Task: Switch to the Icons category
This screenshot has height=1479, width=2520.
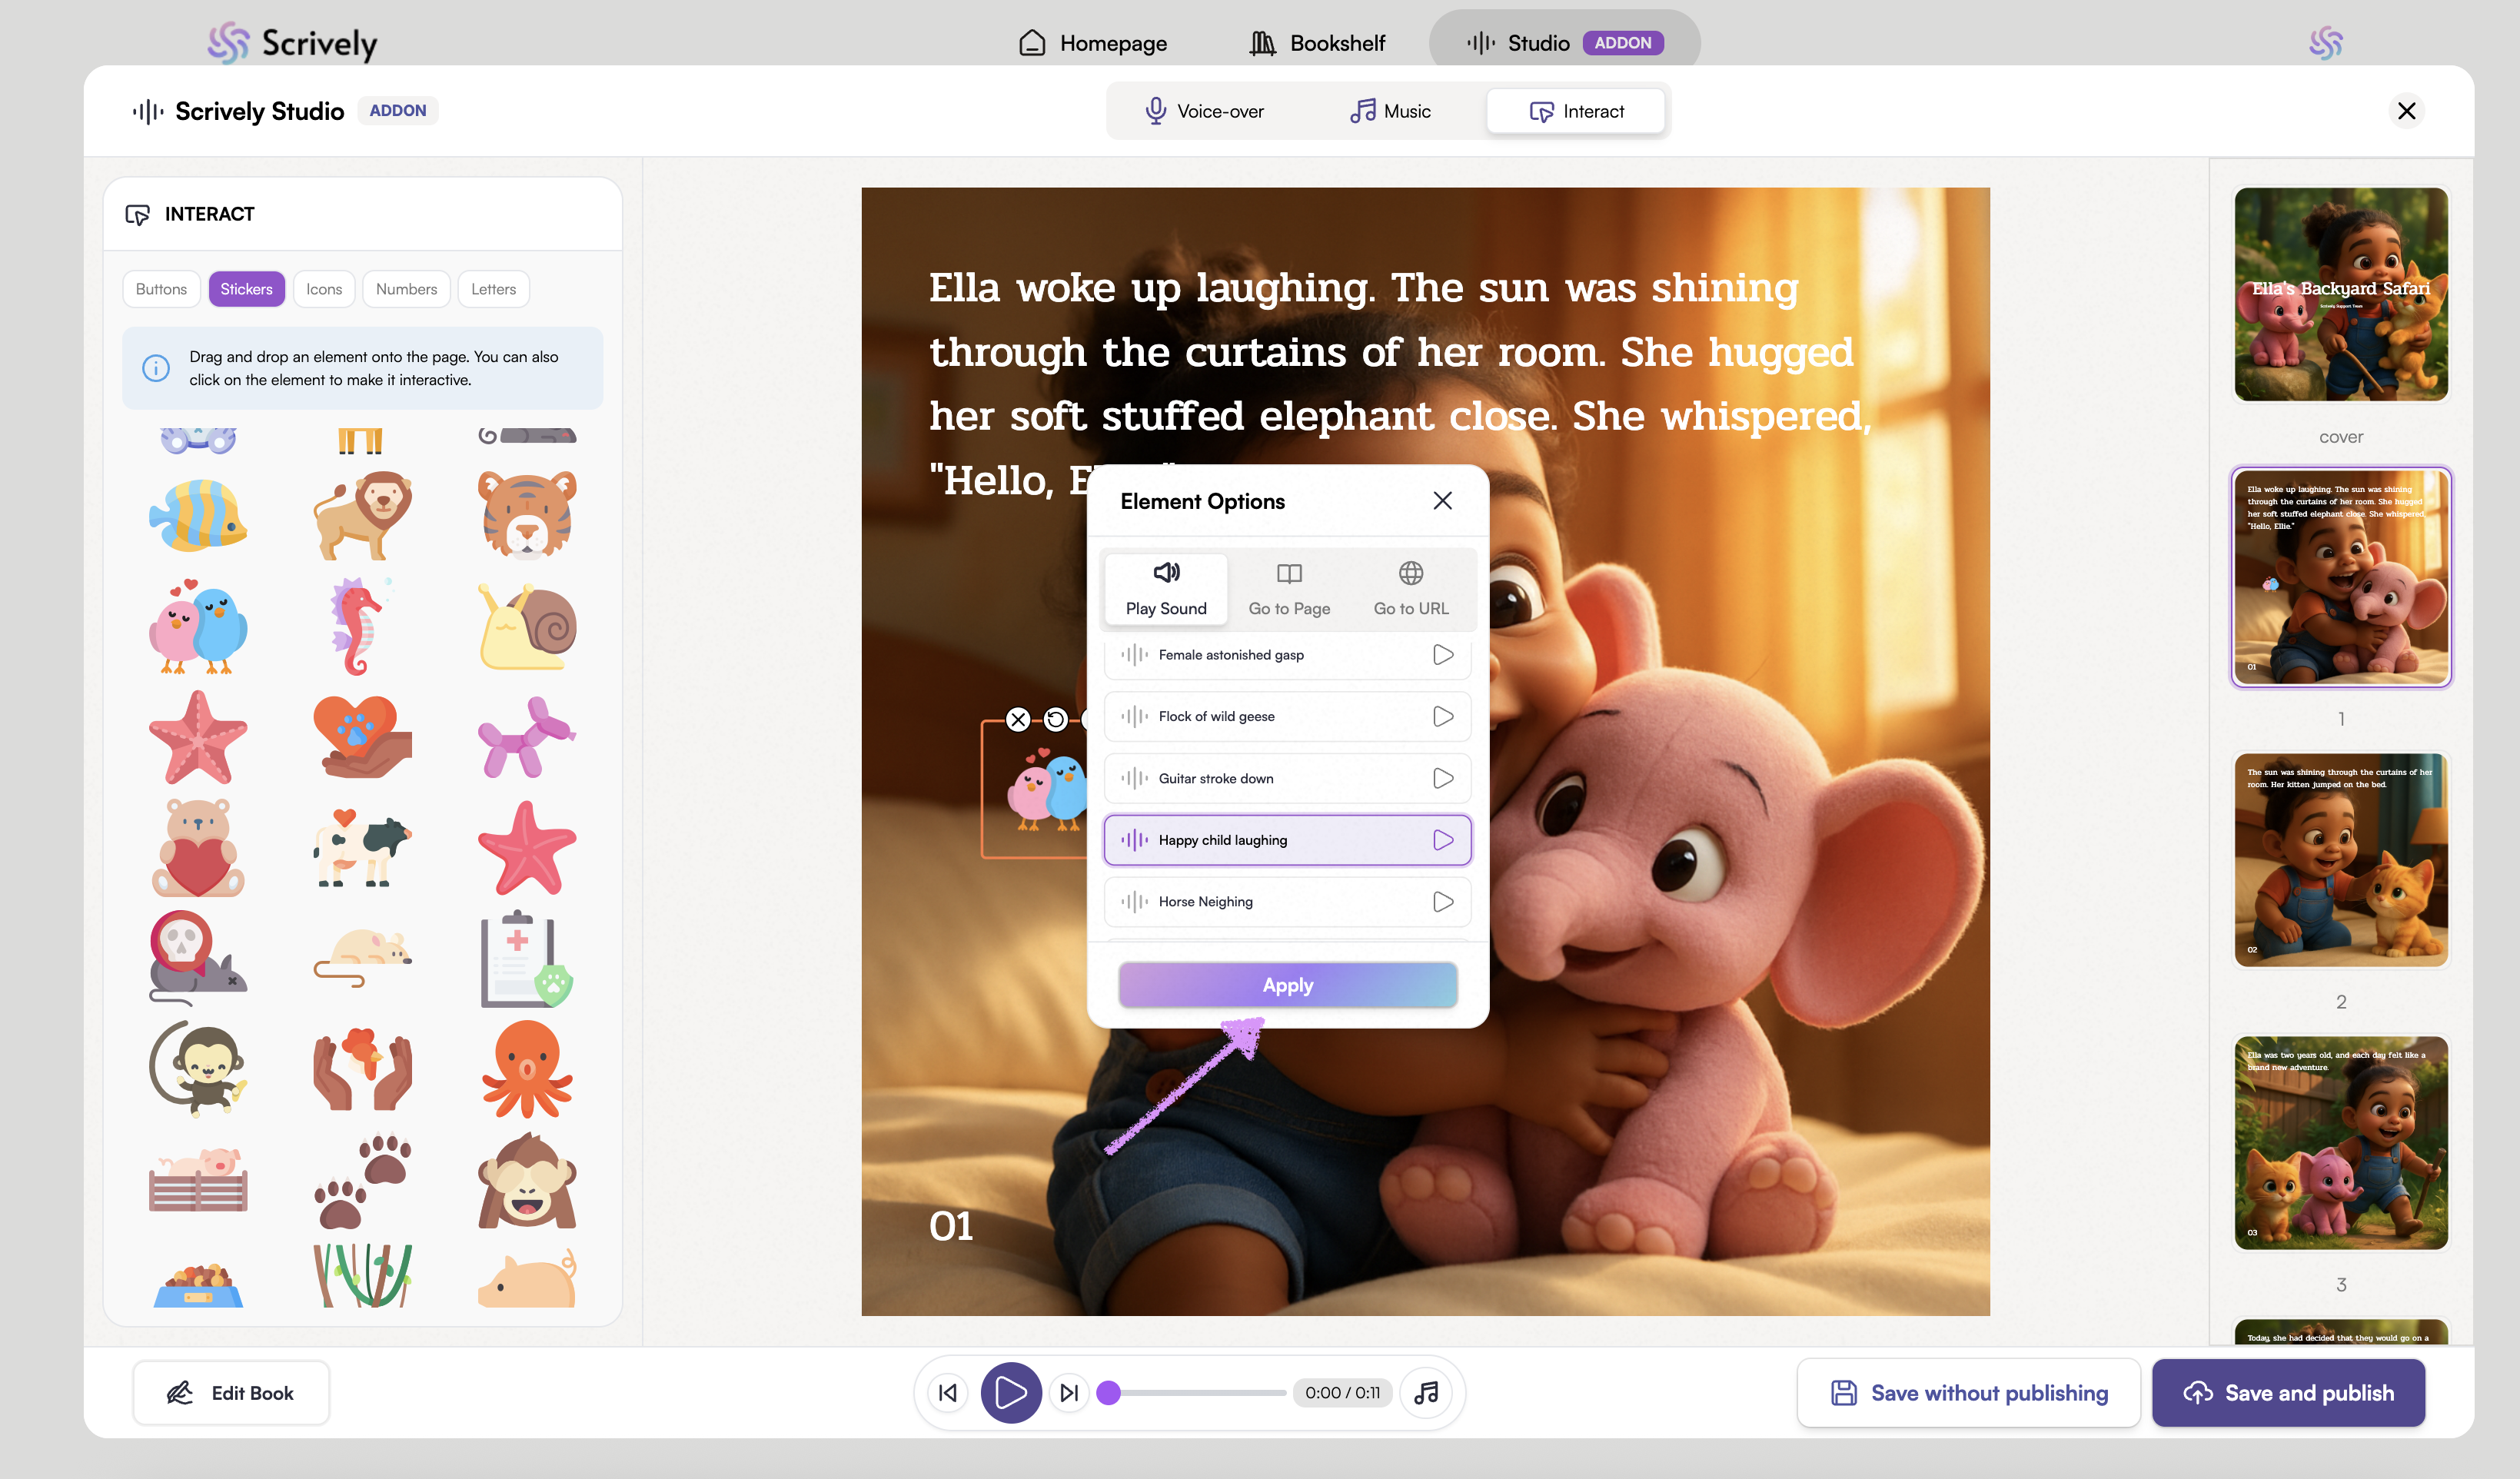Action: 324,289
